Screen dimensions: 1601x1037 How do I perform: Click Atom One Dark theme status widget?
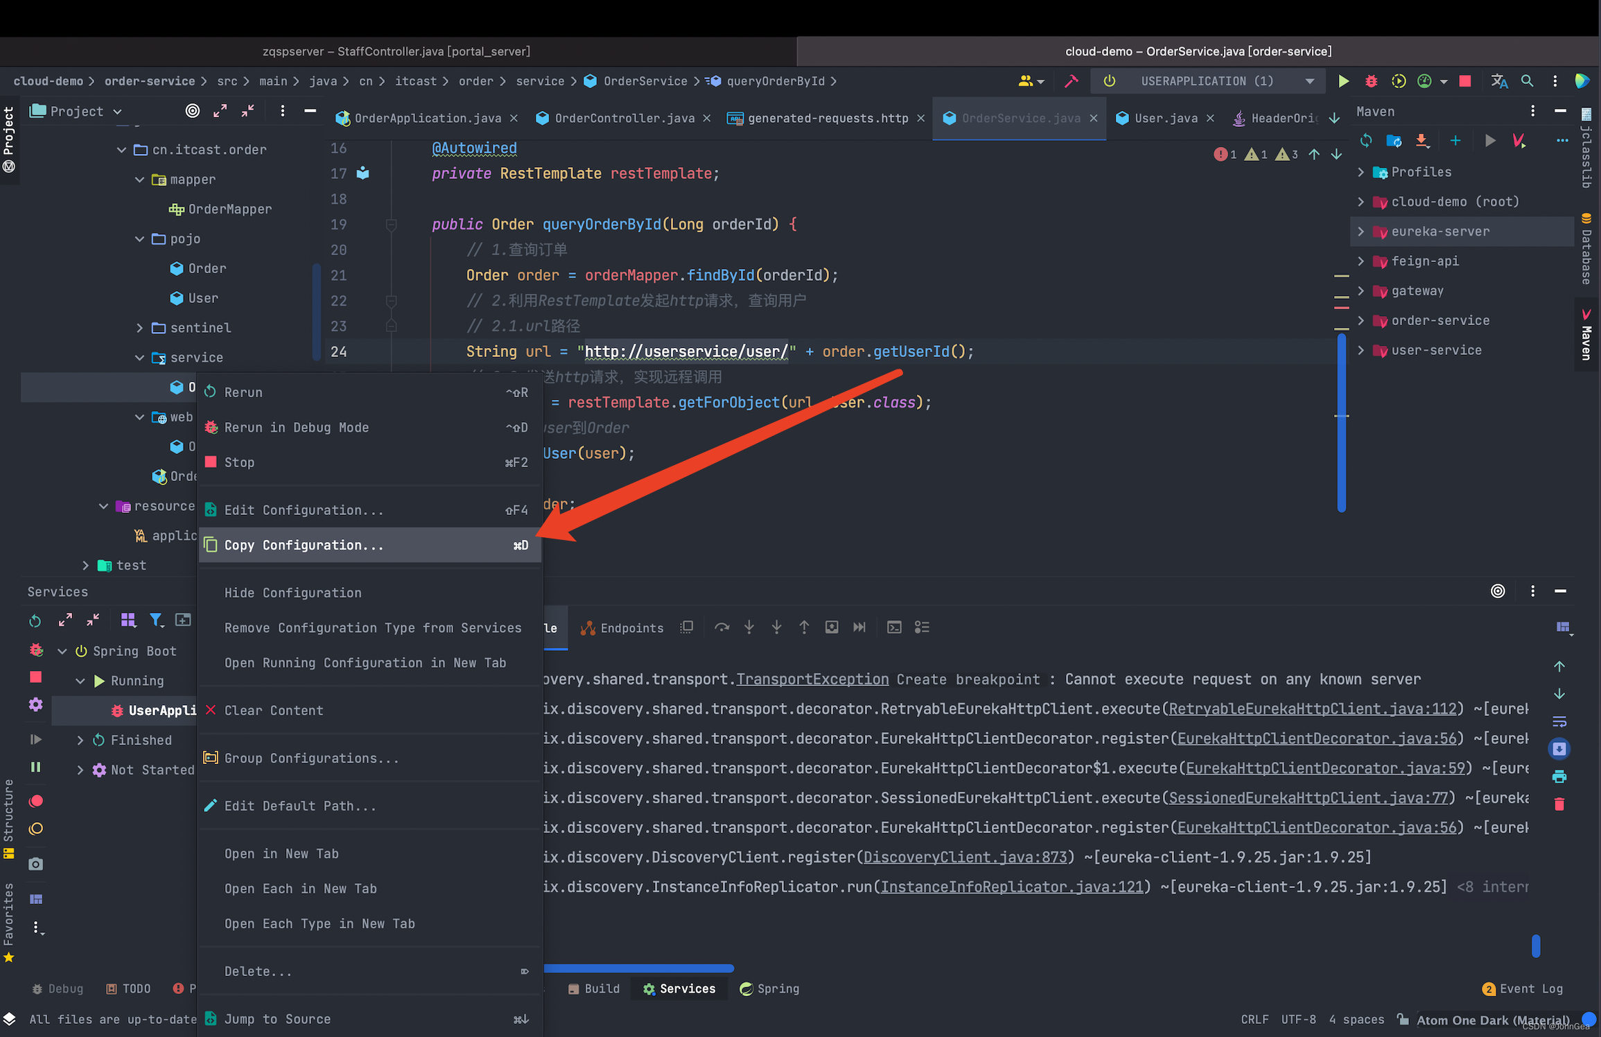click(x=1492, y=1020)
